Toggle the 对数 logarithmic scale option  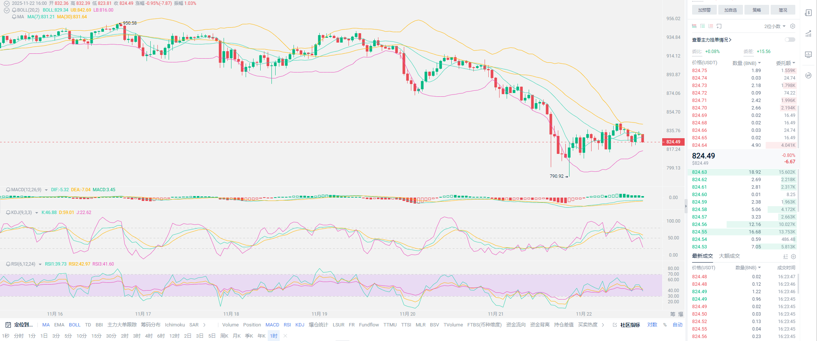652,325
